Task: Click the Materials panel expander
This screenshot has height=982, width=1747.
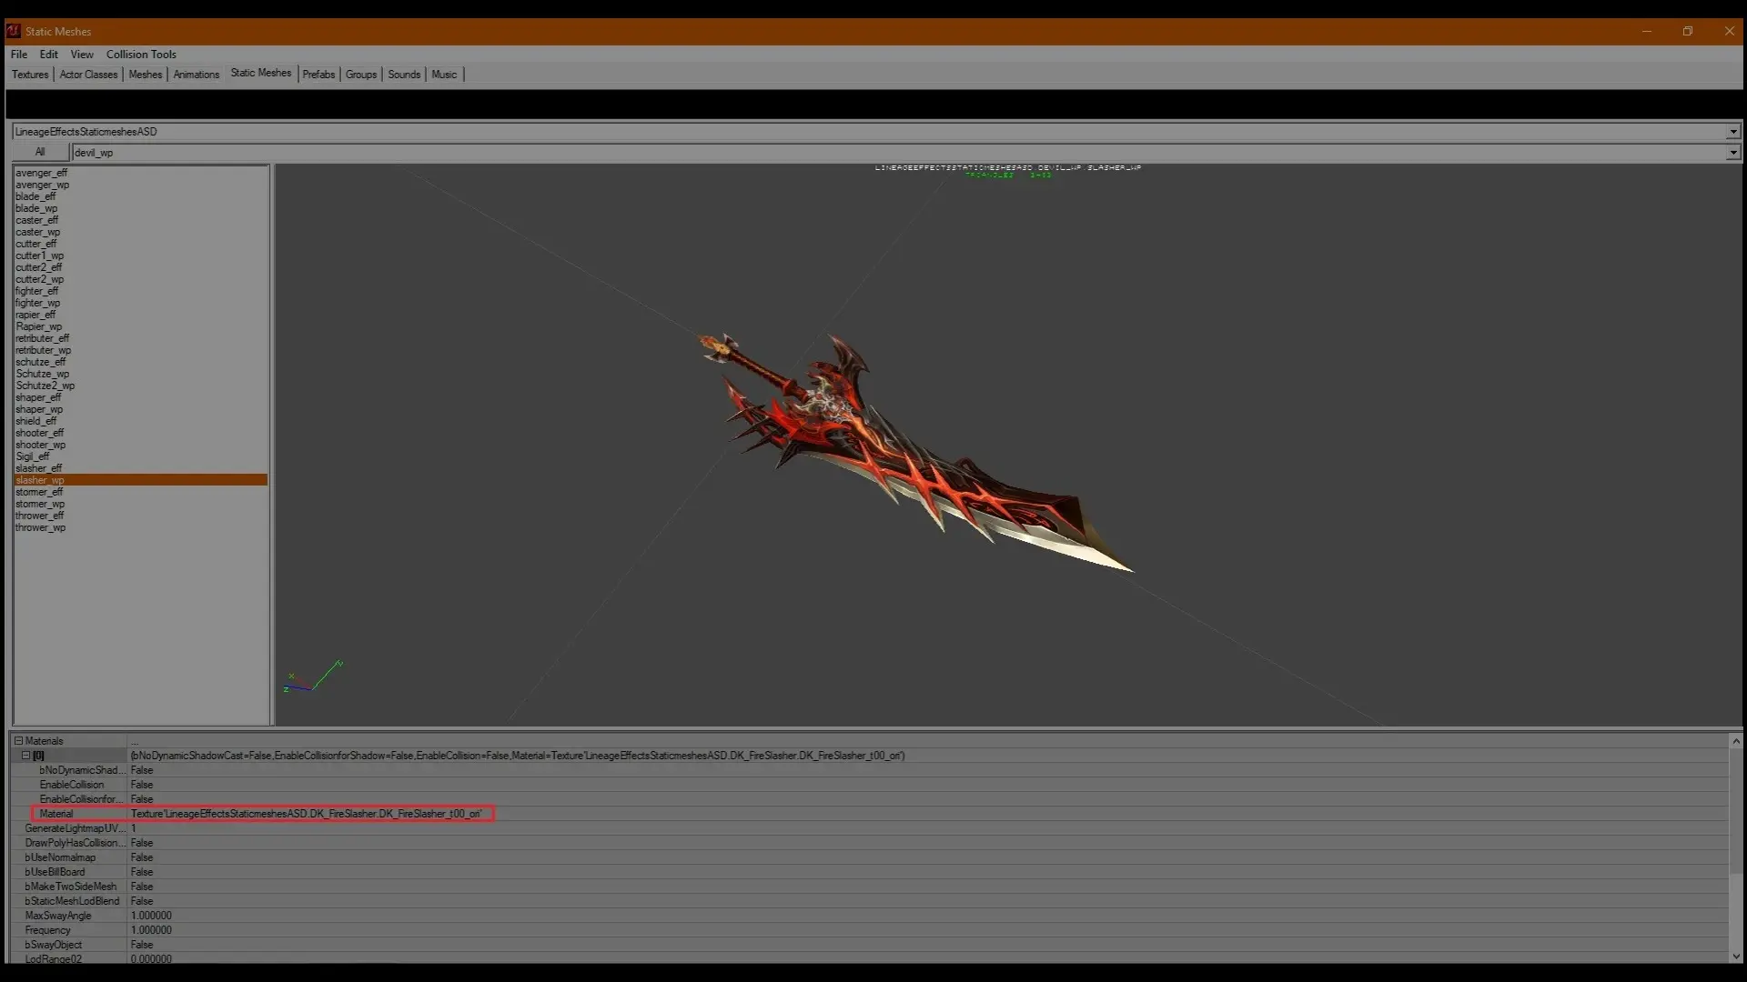Action: [18, 740]
